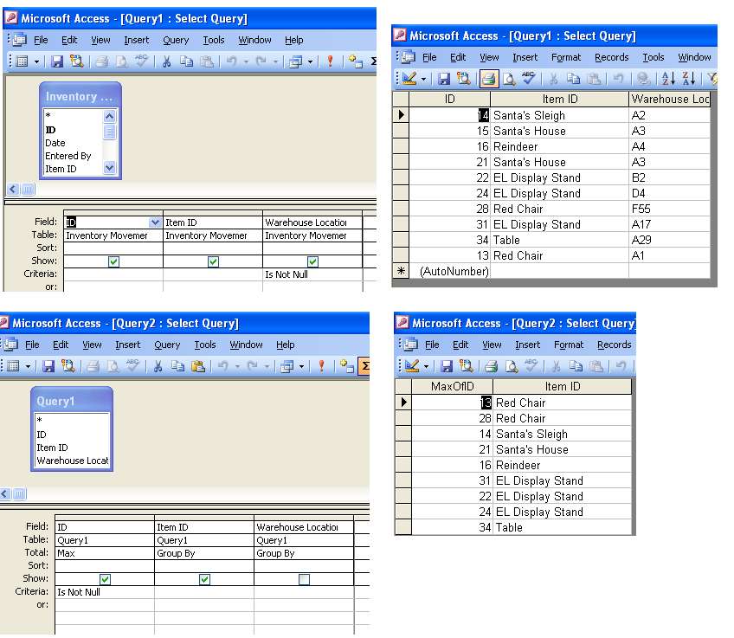Open Query Type dropdown arrow in Query1 design toolbar
Viewport: 734px width, 638px height.
click(x=310, y=61)
